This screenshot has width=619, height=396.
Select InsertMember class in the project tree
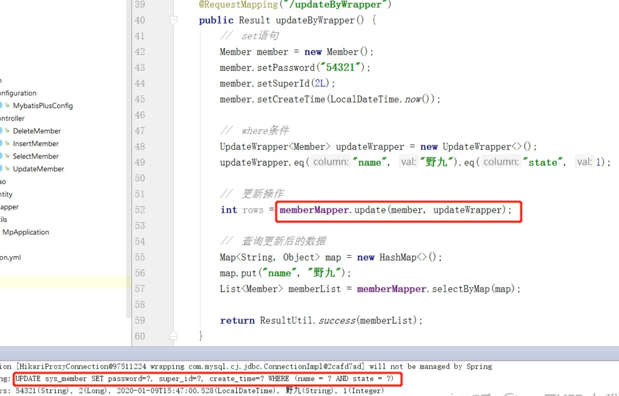pos(36,143)
